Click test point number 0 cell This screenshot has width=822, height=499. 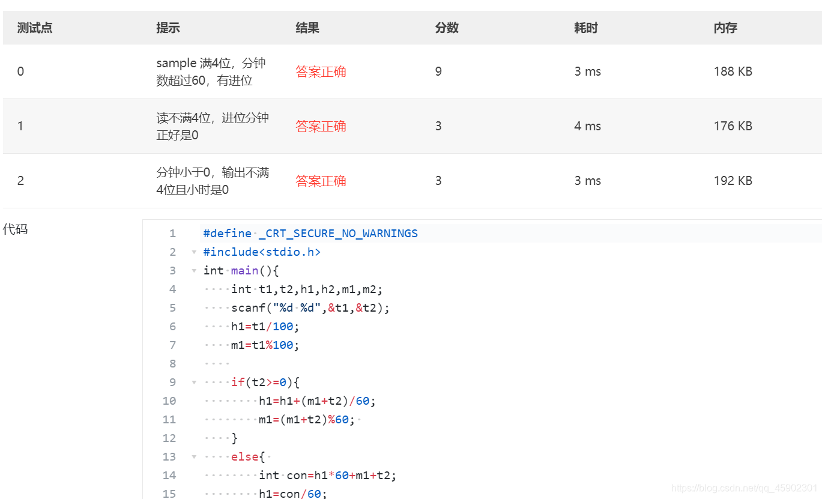point(20,71)
